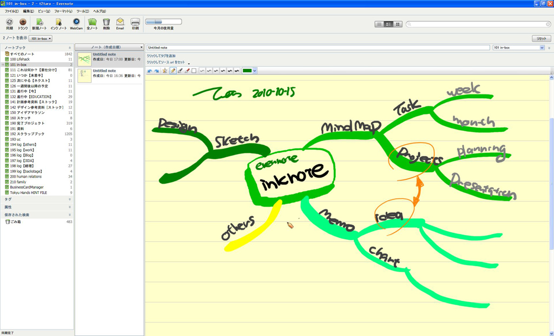This screenshot has width=554, height=336.
Task: Click the Sync (同期) toolbar icon
Action: coord(9,23)
